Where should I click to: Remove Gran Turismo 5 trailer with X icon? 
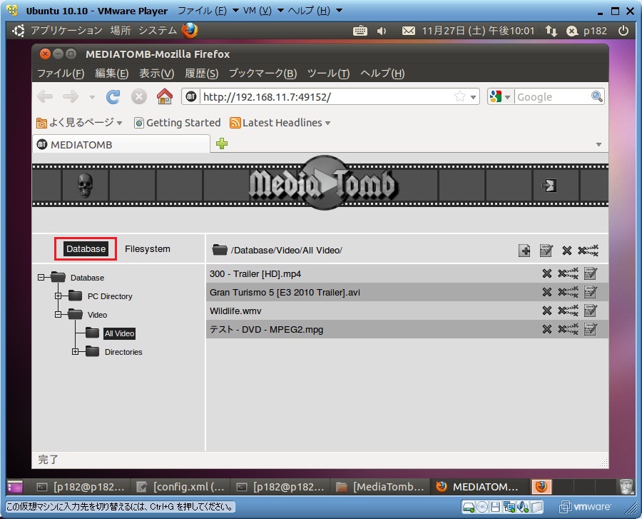point(546,292)
